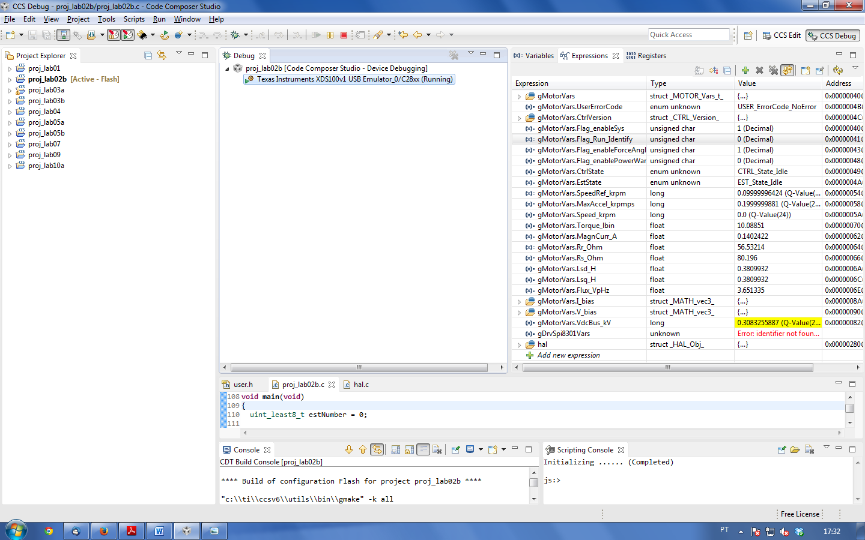Expand gMotorVars.CtrlVersion expression
865x540 pixels.
coord(519,118)
